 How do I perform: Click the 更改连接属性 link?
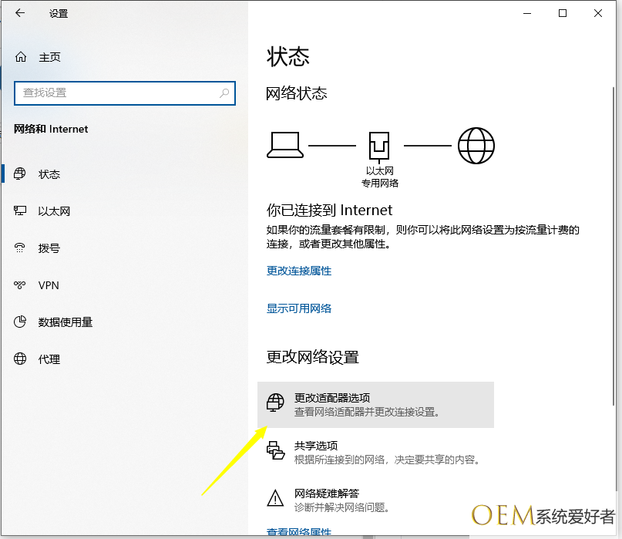click(299, 271)
